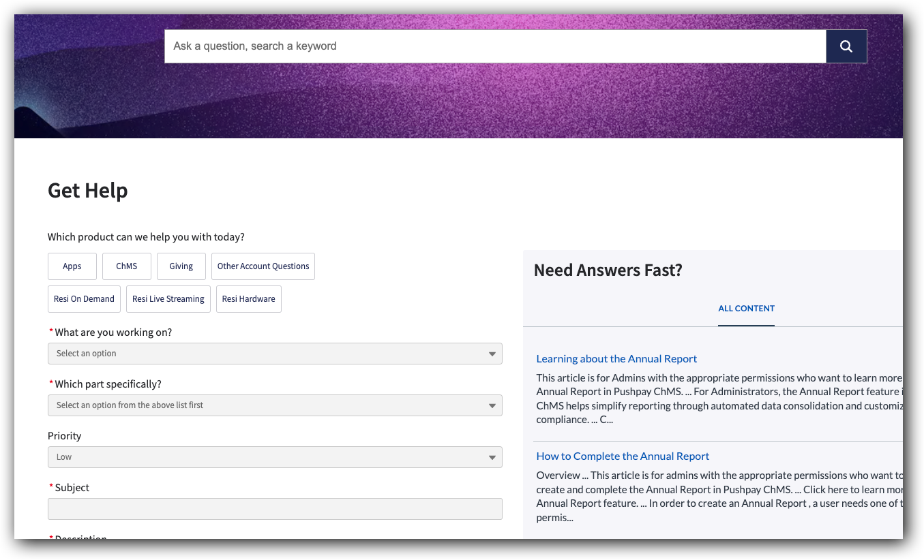Focus the 'Ask a question' search field
Image resolution: width=924 pixels, height=560 pixels.
pyautogui.click(x=495, y=46)
